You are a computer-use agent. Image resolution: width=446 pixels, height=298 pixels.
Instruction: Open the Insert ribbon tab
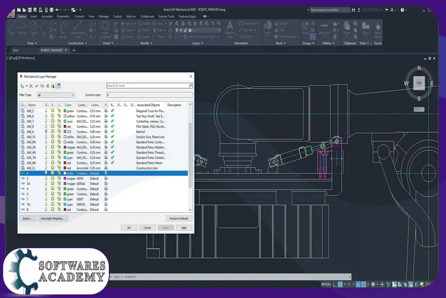[x=33, y=16]
